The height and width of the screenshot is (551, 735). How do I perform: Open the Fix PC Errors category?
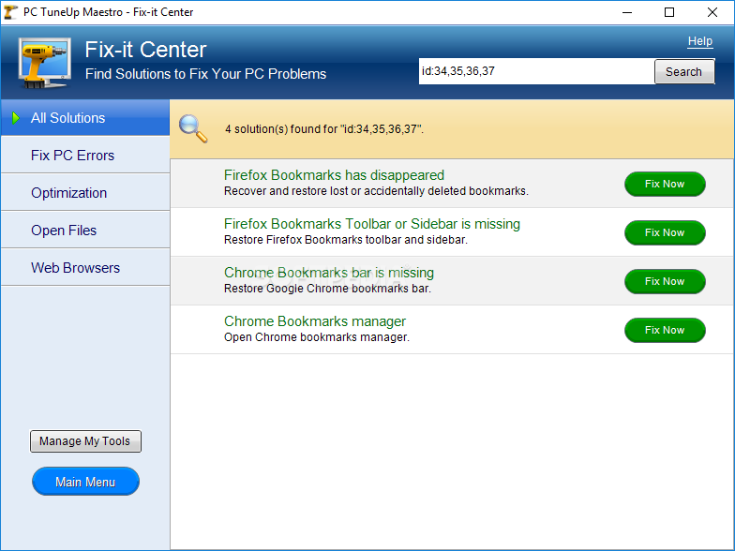click(85, 156)
